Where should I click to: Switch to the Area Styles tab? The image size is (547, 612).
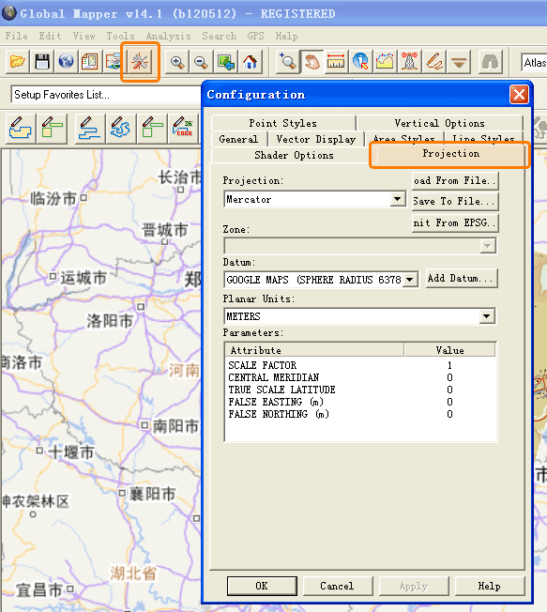coord(404,138)
